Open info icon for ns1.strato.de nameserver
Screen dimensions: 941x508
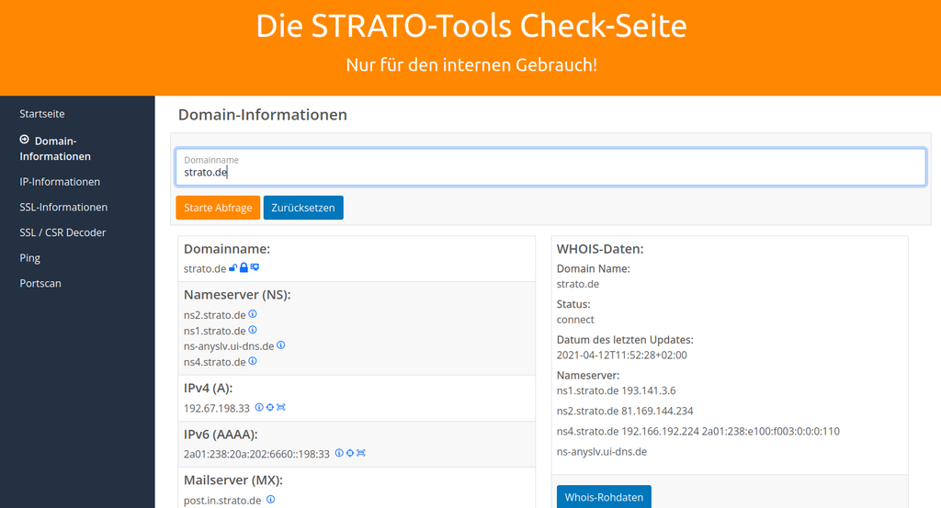pyautogui.click(x=253, y=330)
